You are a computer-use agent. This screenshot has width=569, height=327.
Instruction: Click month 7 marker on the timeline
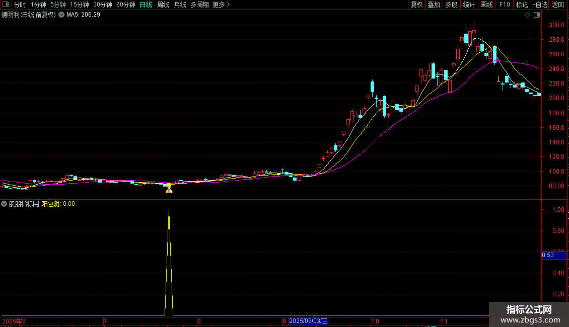pos(105,321)
